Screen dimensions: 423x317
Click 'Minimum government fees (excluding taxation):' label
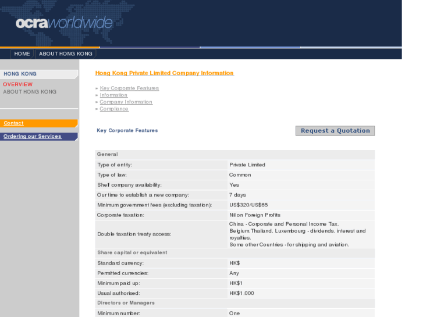click(155, 205)
